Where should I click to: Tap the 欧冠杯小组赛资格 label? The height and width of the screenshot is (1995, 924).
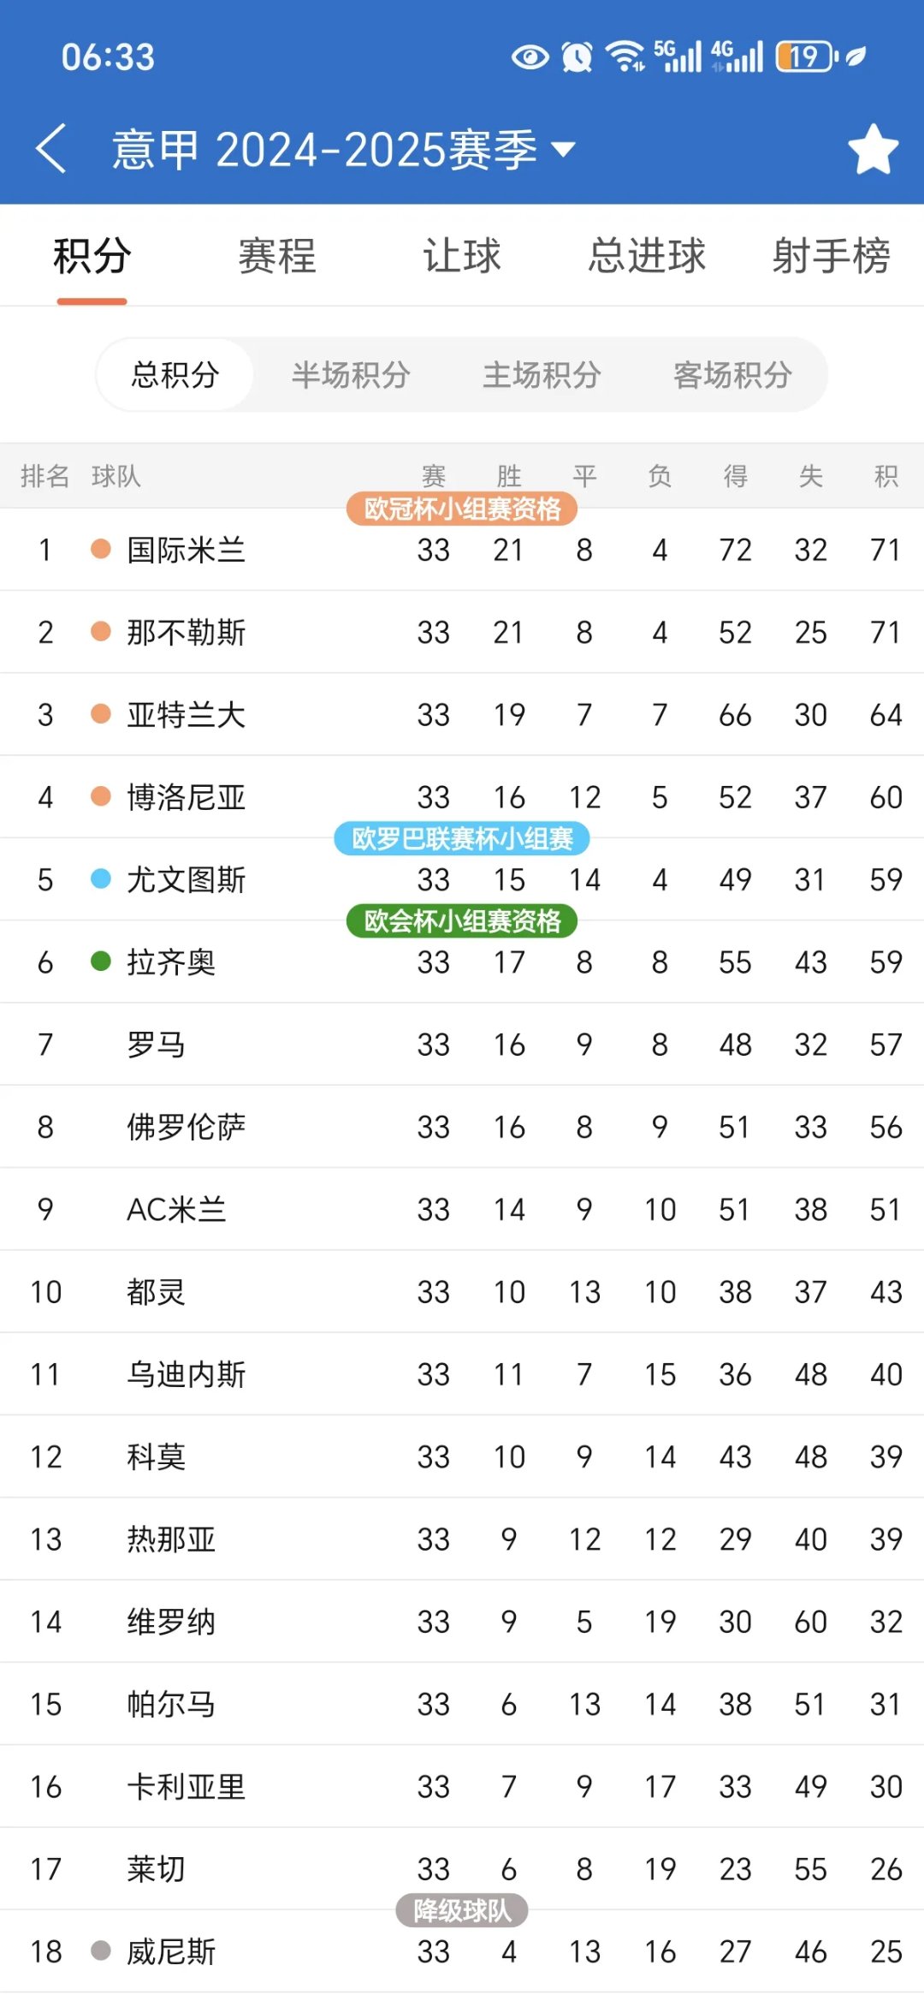tap(462, 509)
